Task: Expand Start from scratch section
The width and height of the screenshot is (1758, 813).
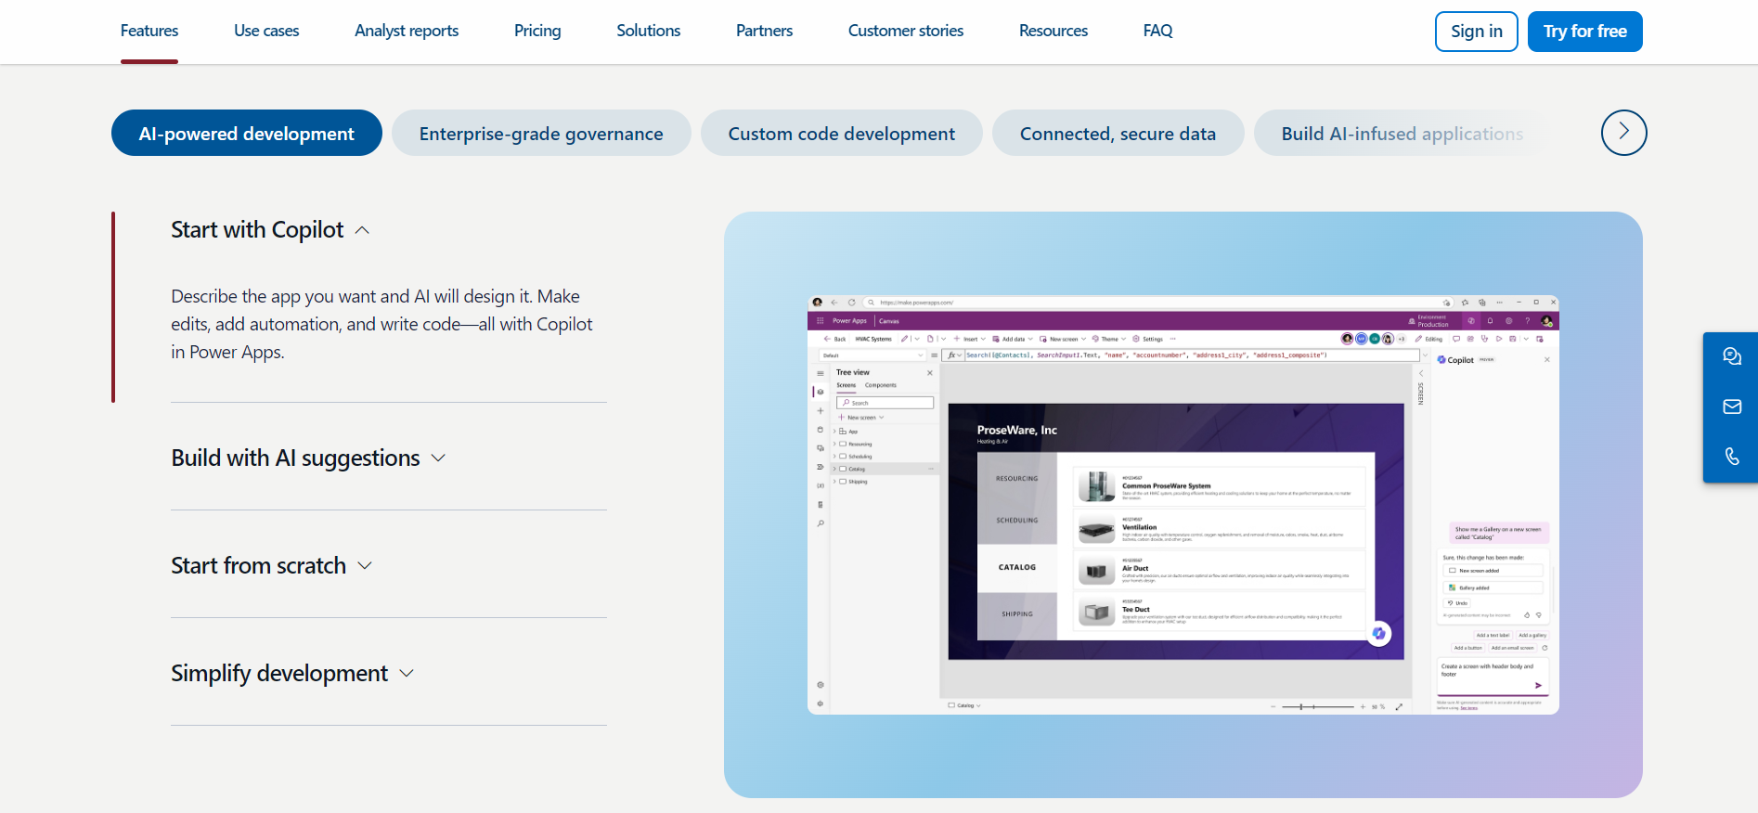Action: coord(271,565)
